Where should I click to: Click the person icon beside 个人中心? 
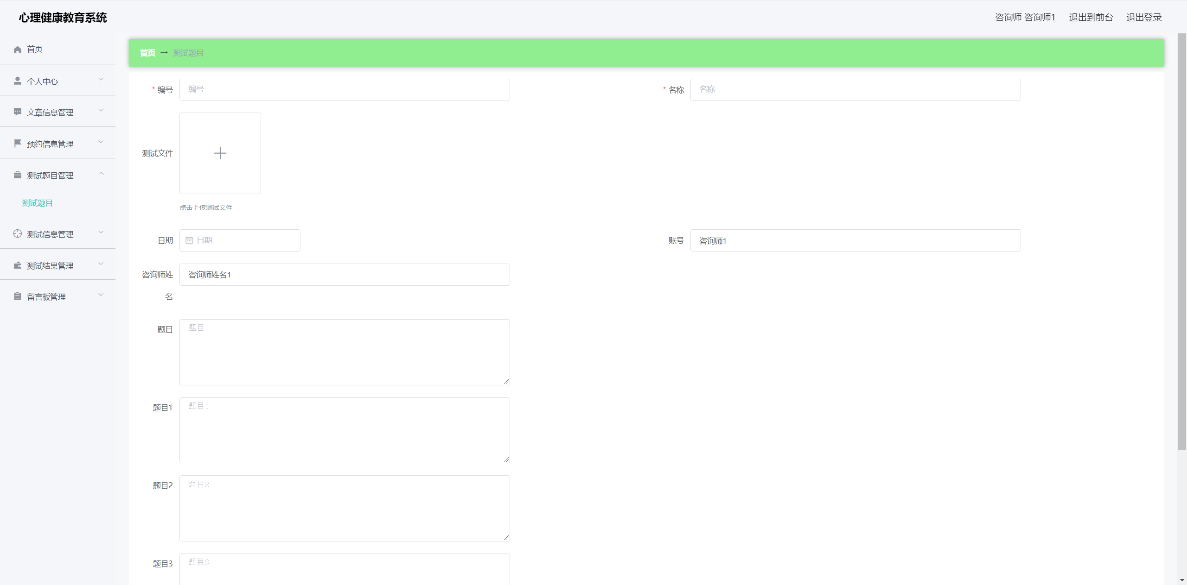coord(18,81)
